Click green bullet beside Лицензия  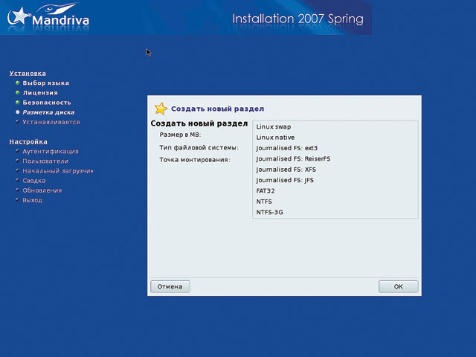point(18,92)
